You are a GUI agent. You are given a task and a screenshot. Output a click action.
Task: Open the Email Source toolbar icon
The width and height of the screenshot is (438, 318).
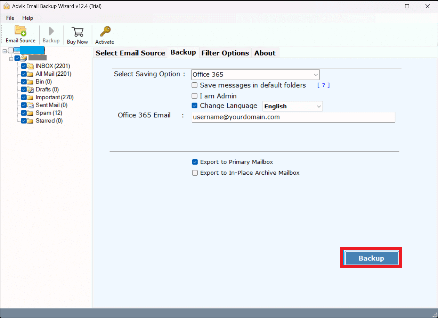pos(21,31)
